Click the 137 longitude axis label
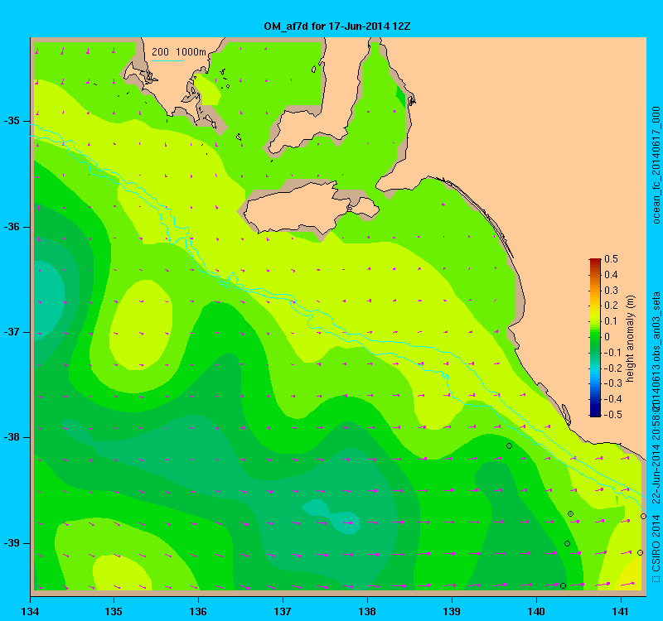This screenshot has height=621, width=663. (x=283, y=611)
